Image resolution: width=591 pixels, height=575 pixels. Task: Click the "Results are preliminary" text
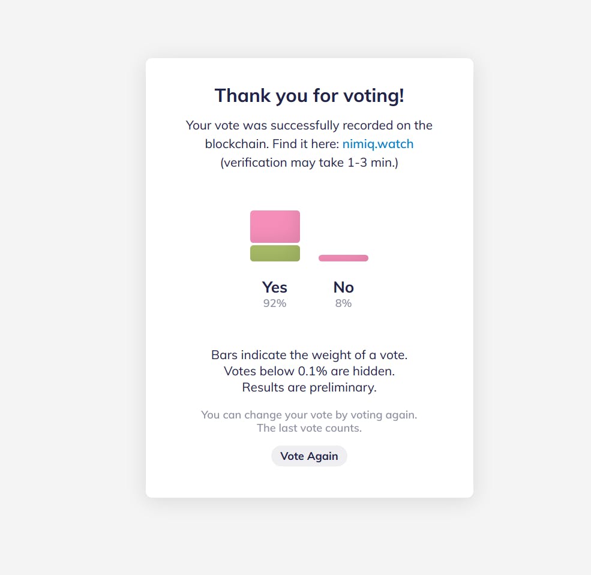pos(309,387)
